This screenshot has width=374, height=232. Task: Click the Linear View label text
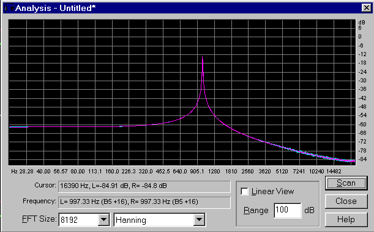[x=272, y=192]
